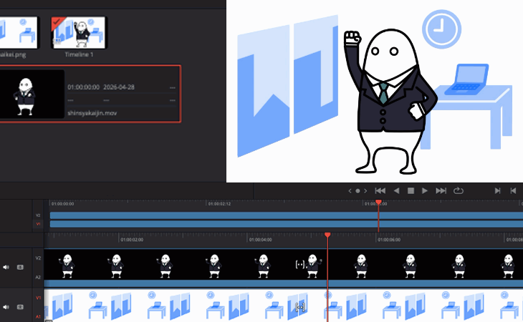Click 01:00:02:00 on the lower timeline ruler

pyautogui.click(x=132, y=240)
